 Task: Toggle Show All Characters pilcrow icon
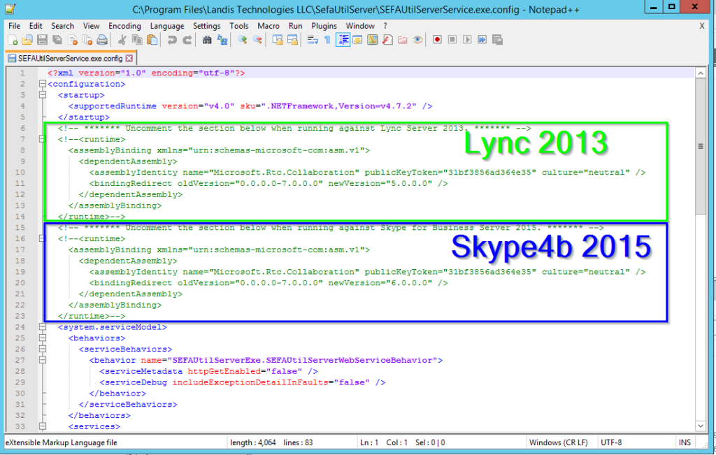[327, 40]
